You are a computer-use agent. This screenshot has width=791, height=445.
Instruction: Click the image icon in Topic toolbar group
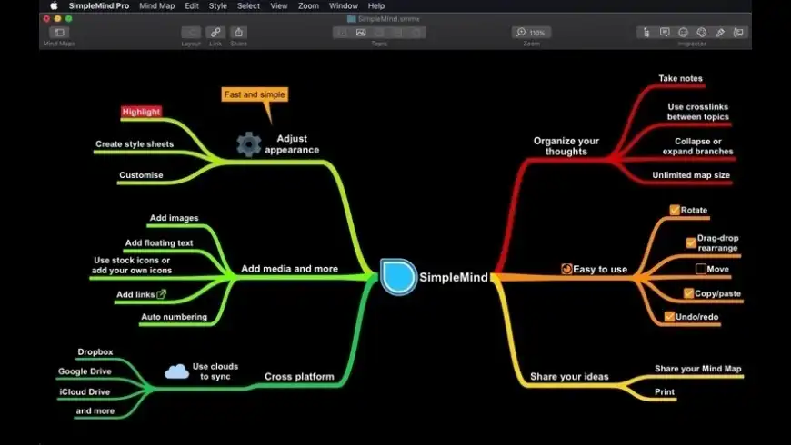point(361,33)
